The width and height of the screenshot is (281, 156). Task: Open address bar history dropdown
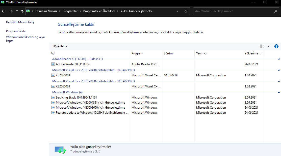click(x=177, y=11)
